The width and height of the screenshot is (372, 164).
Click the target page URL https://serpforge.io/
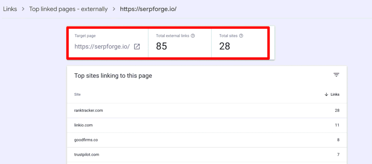tap(102, 47)
